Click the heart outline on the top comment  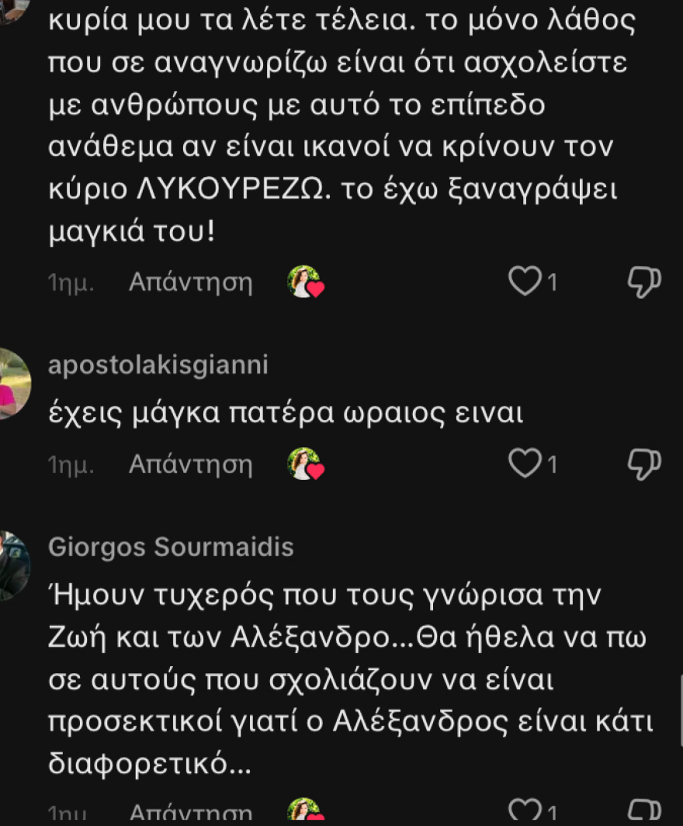pos(525,282)
